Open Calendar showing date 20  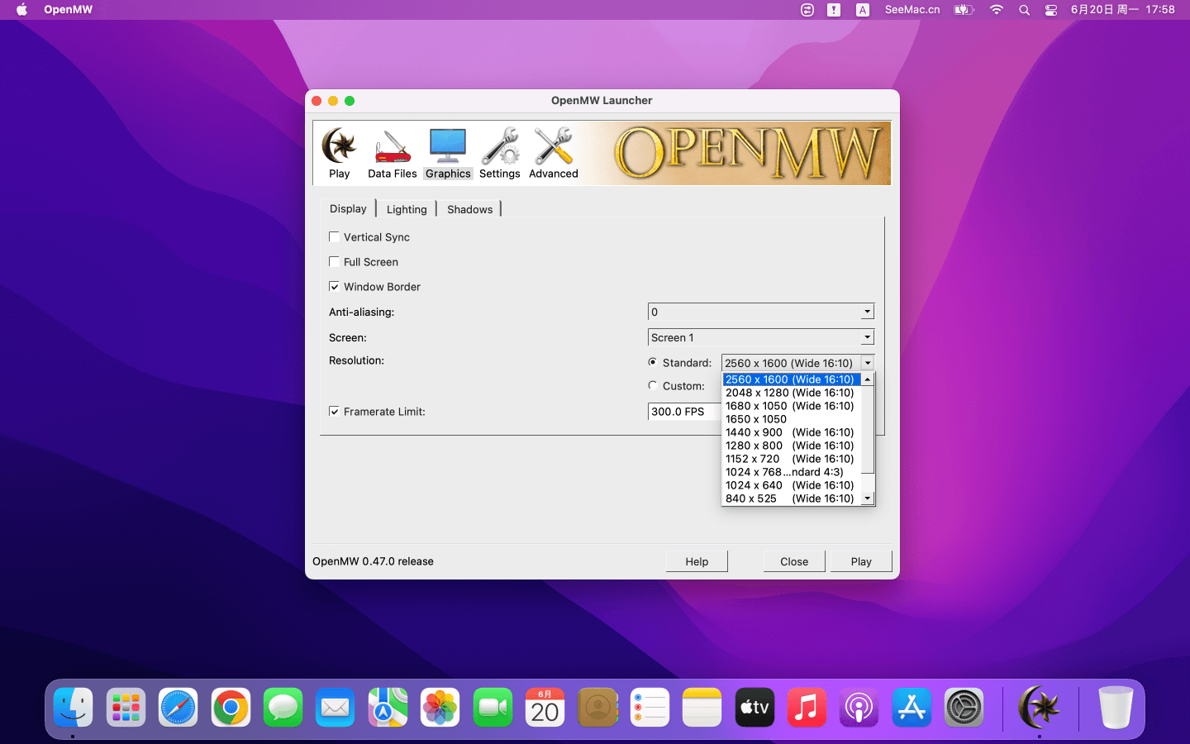coord(545,708)
